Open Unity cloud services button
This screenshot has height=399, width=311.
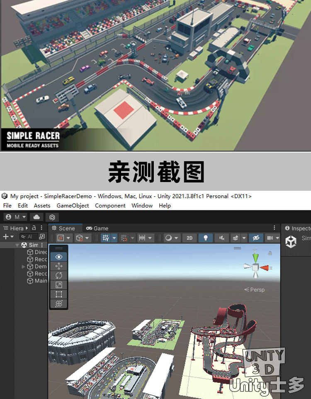coord(36,217)
